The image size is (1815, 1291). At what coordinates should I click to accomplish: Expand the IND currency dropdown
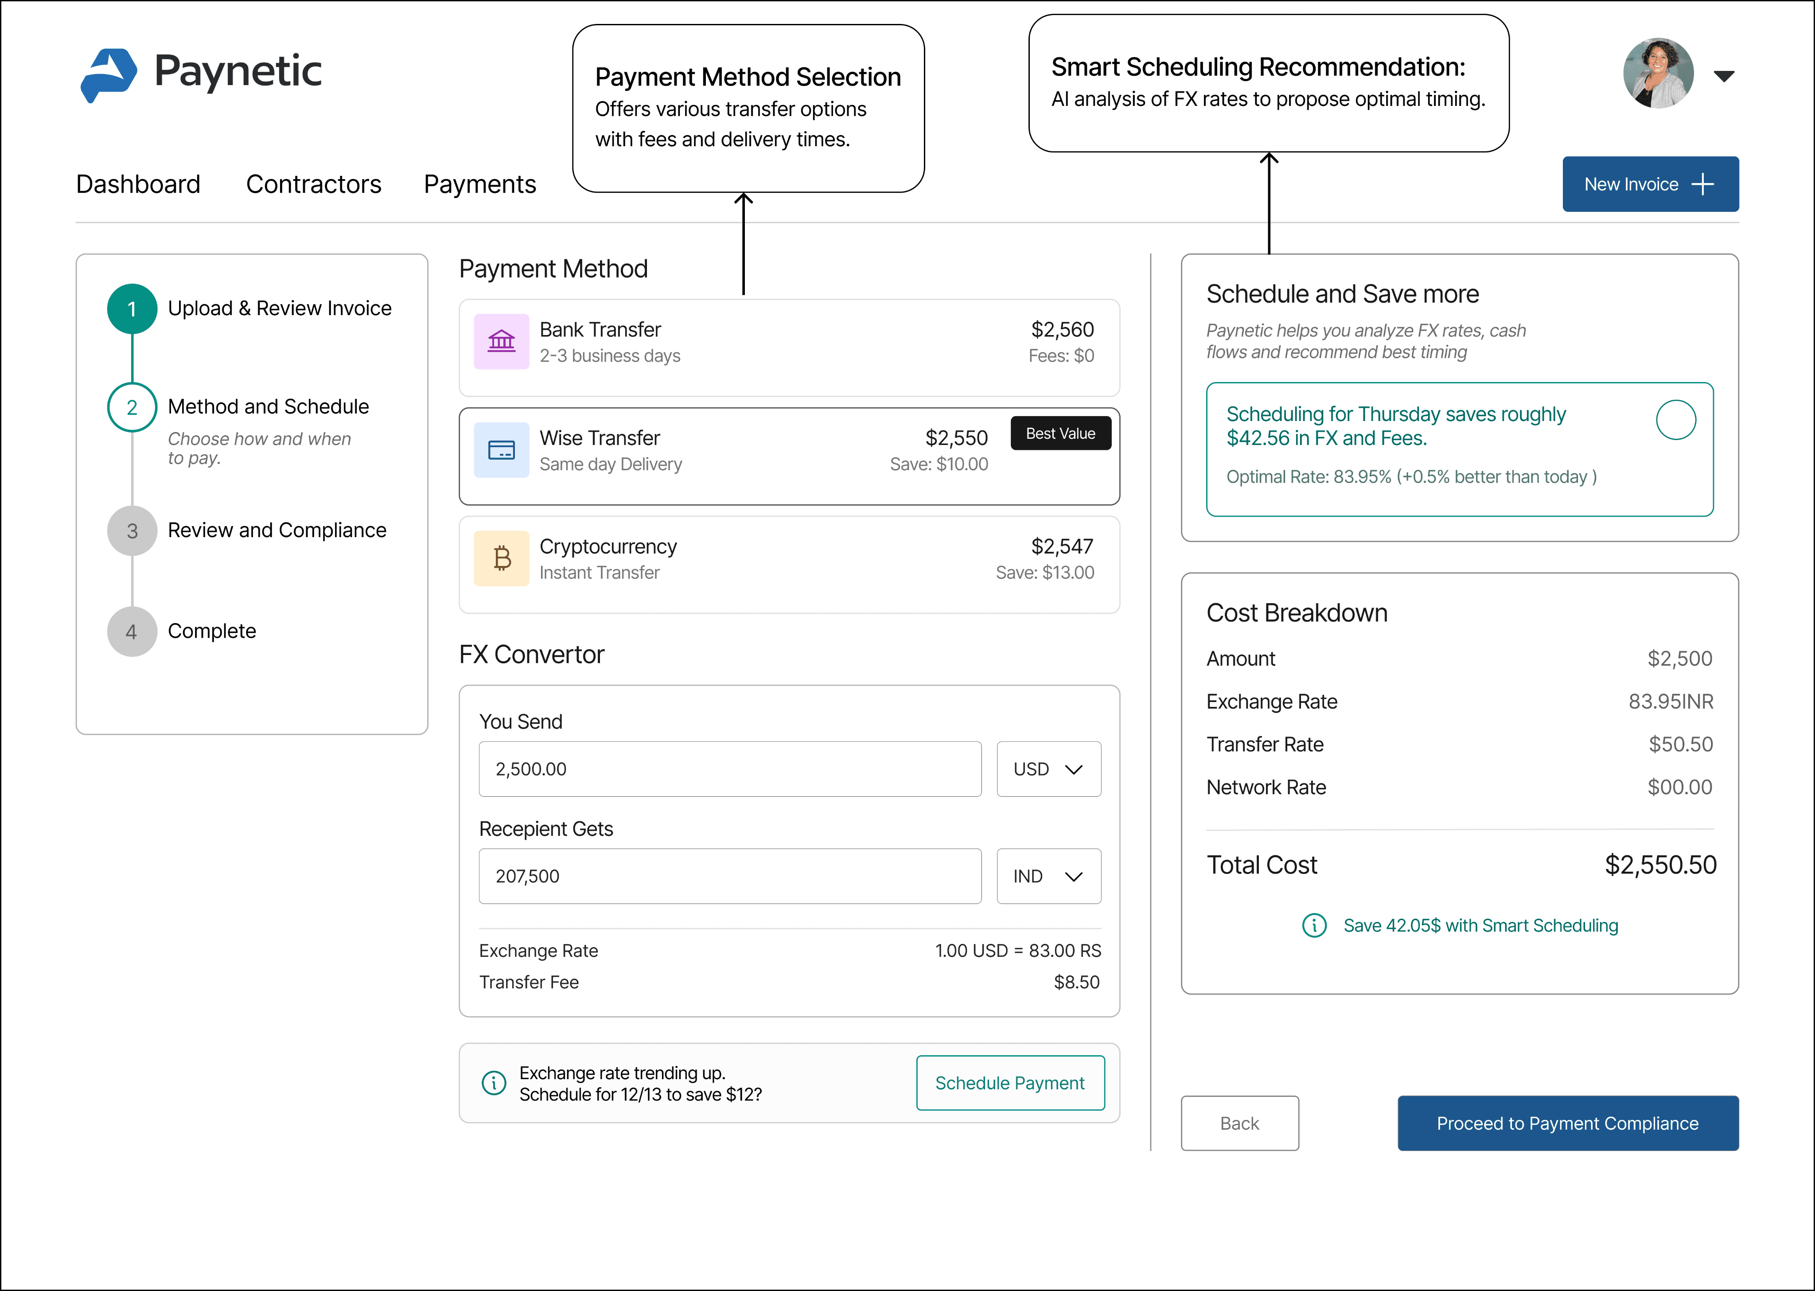coord(1048,876)
